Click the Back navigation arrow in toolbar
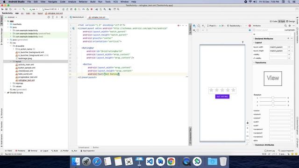Screen dimensions: 299x168 coord(15,9)
